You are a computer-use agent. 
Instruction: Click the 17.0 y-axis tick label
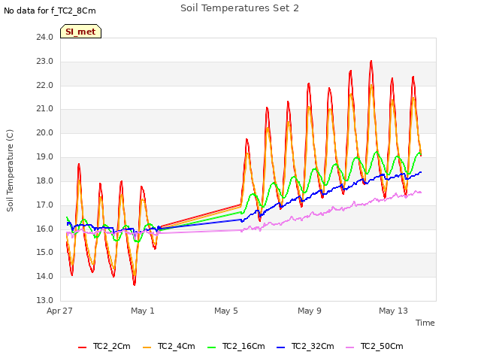coord(45,205)
